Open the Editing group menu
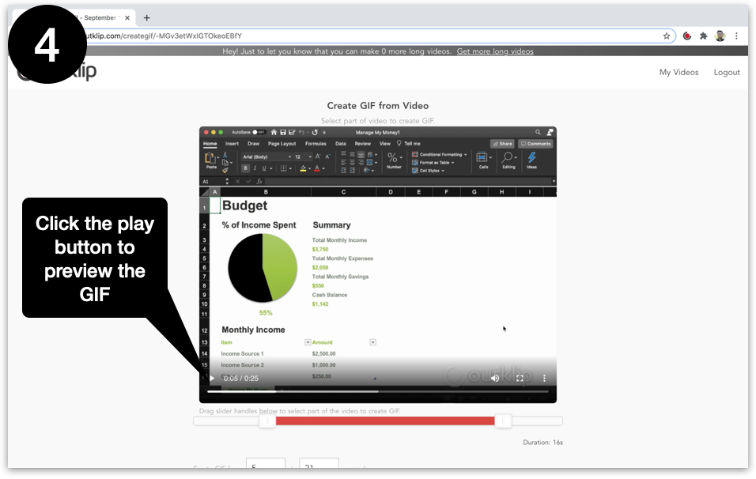756x479 pixels. (508, 160)
